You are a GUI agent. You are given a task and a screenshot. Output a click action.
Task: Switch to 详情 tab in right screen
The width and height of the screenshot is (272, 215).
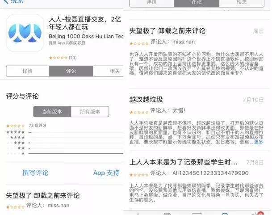click(x=152, y=3)
